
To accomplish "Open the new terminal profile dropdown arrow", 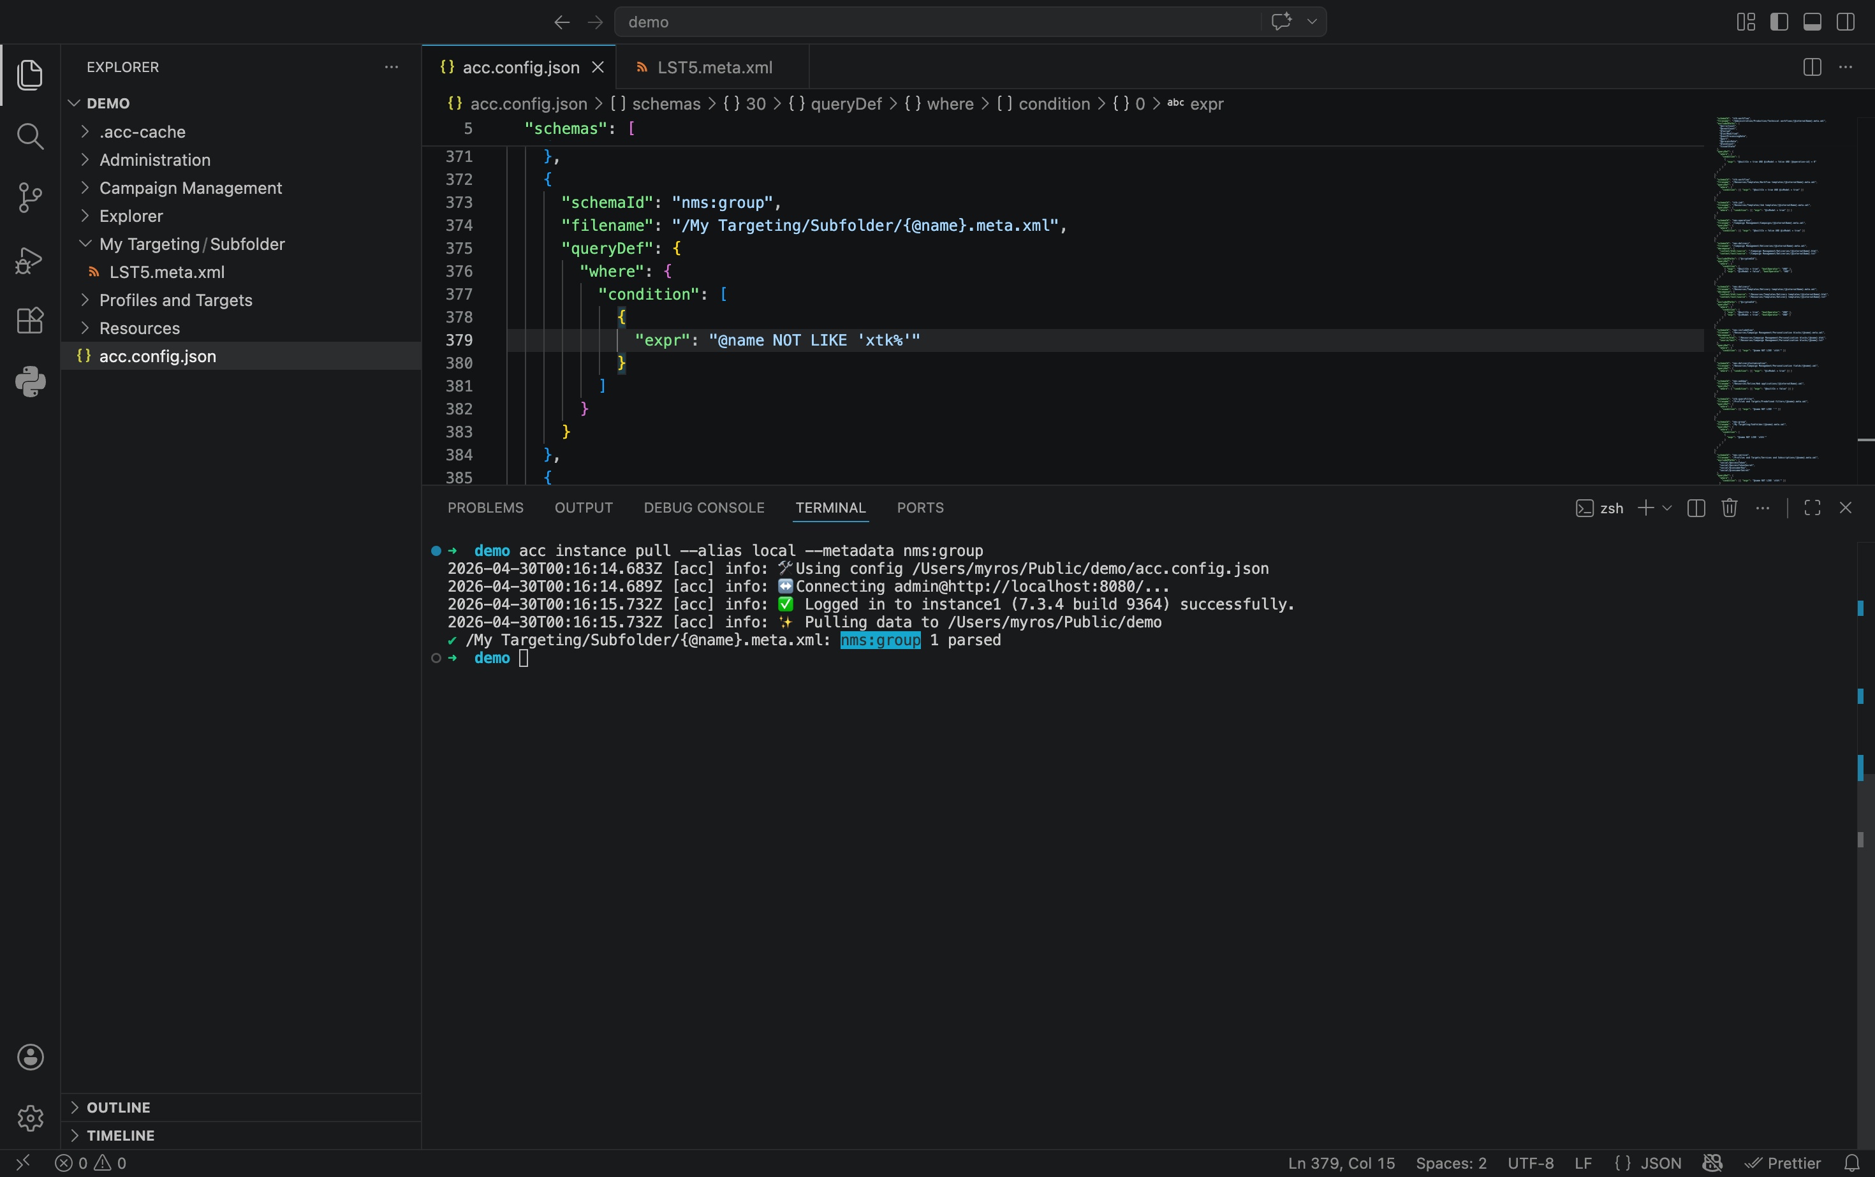I will pyautogui.click(x=1667, y=508).
